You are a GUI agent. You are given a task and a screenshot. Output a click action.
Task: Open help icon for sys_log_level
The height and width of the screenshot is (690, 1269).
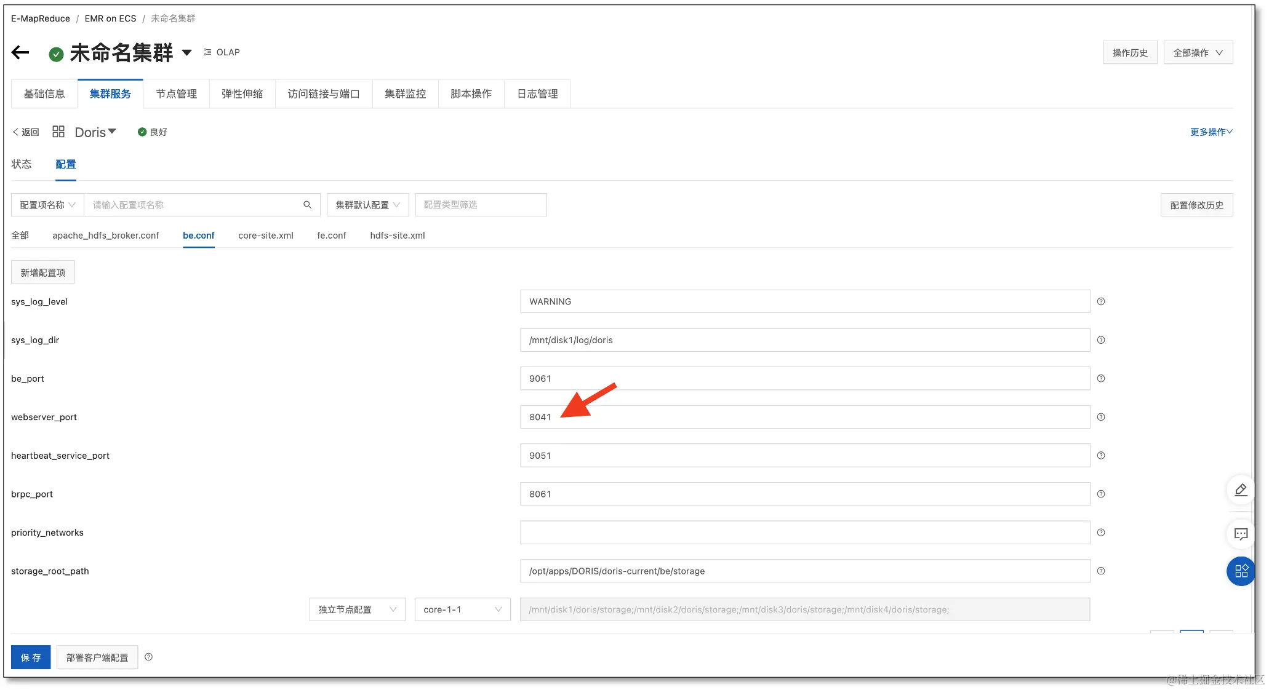1101,301
